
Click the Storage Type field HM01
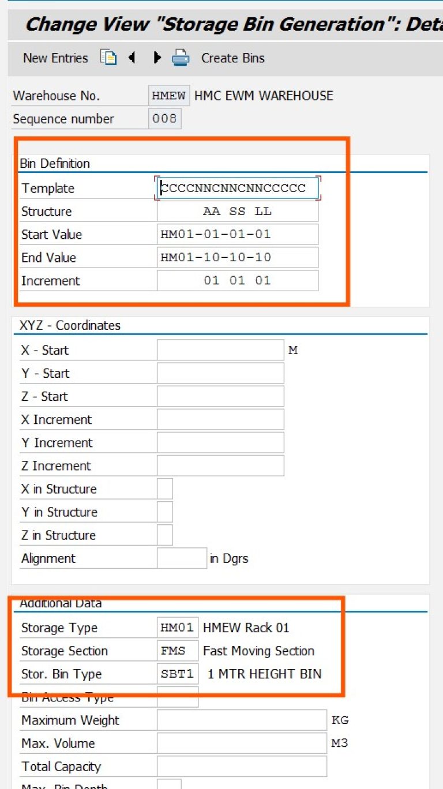click(x=178, y=628)
